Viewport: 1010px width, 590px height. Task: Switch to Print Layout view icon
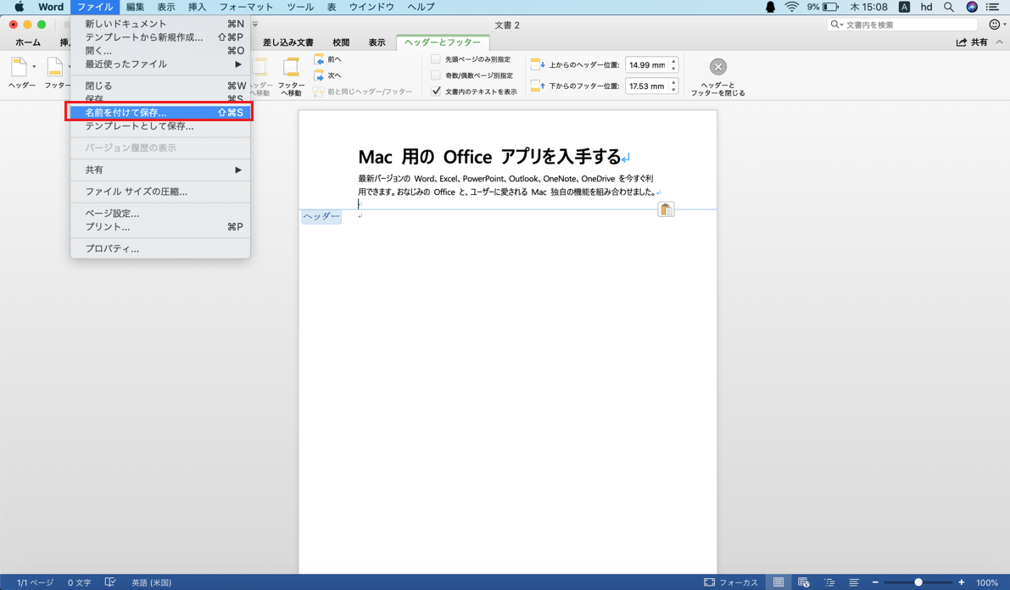pos(778,582)
